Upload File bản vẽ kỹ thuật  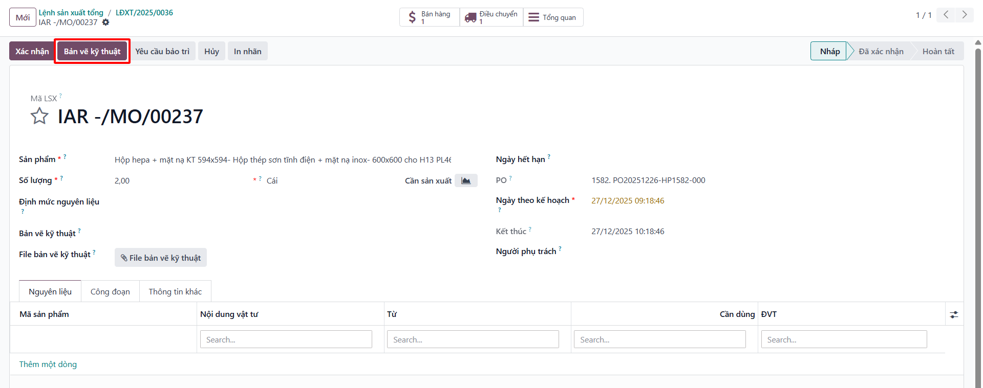point(161,258)
